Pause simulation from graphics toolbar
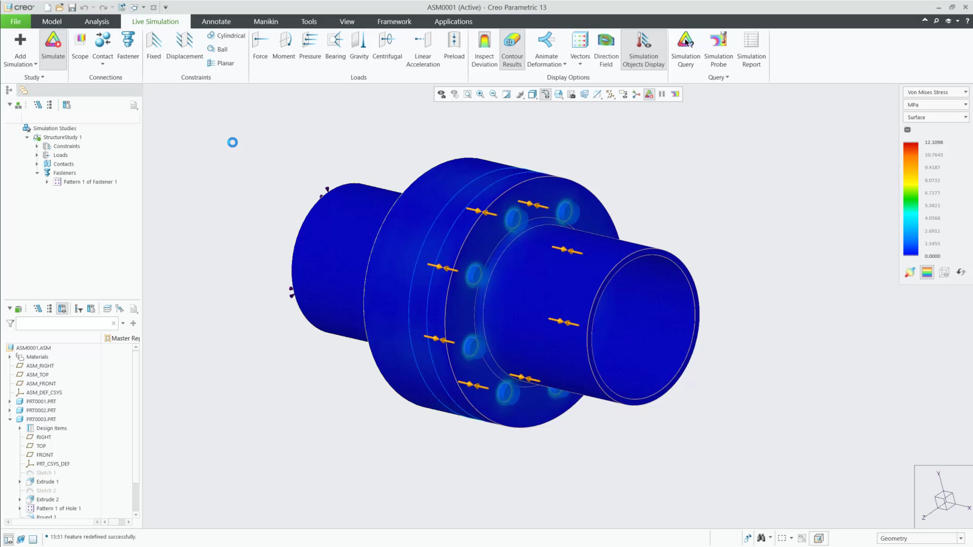Viewport: 973px width, 547px height. tap(662, 94)
